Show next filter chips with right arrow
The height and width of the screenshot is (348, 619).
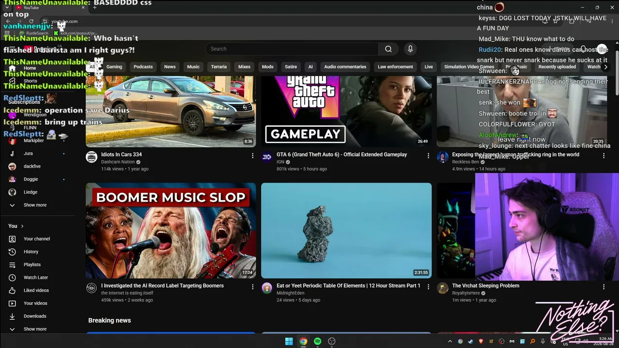pyautogui.click(x=605, y=67)
